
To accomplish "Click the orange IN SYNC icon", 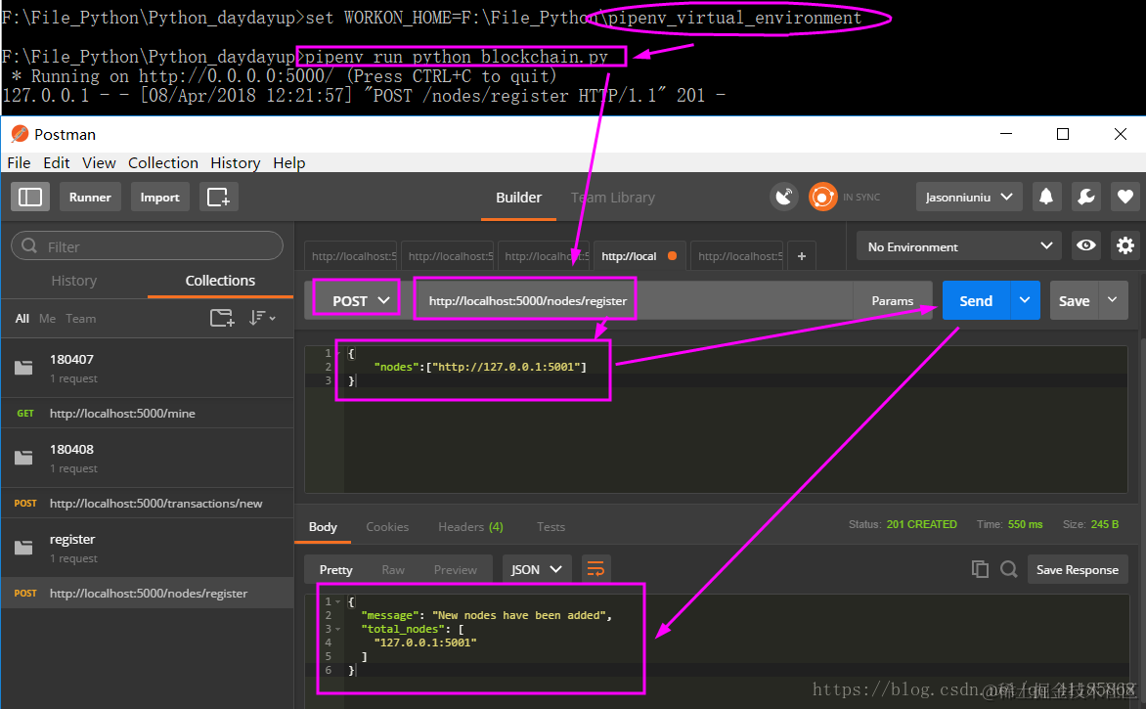I will (822, 197).
